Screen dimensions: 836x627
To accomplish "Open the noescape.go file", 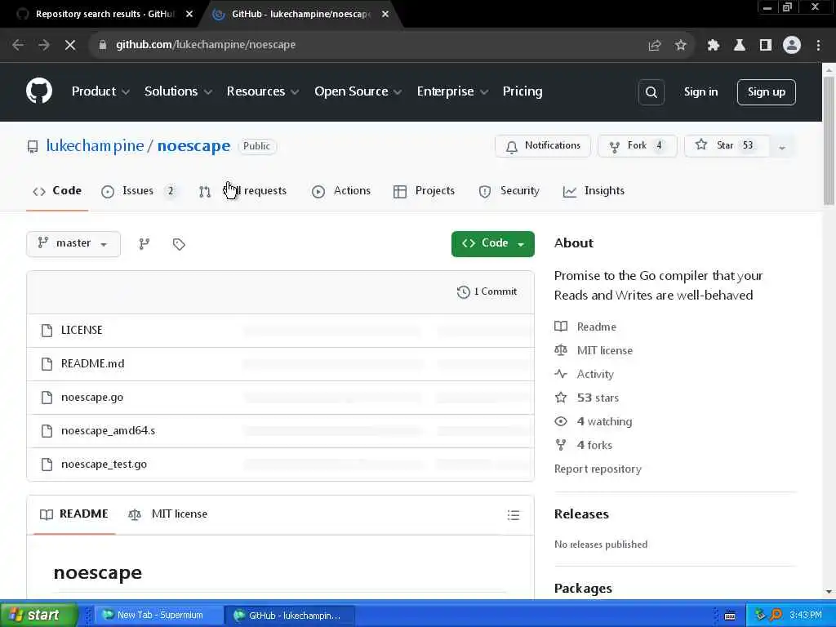I will (x=92, y=398).
